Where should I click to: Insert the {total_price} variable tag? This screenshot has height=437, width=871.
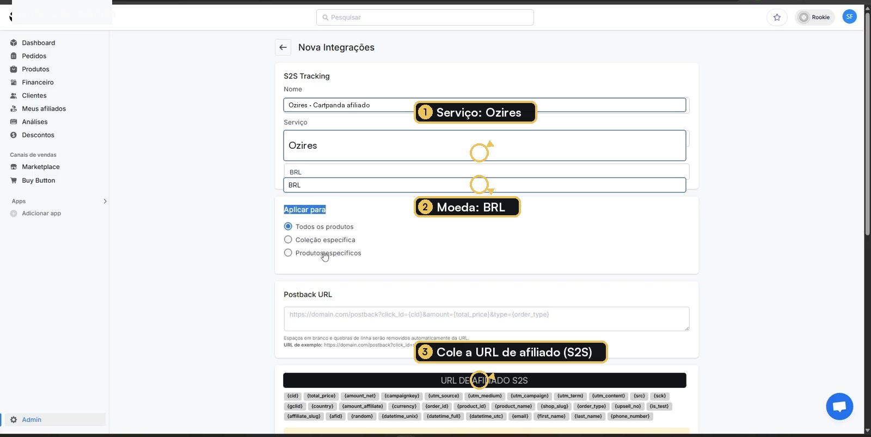(x=321, y=396)
